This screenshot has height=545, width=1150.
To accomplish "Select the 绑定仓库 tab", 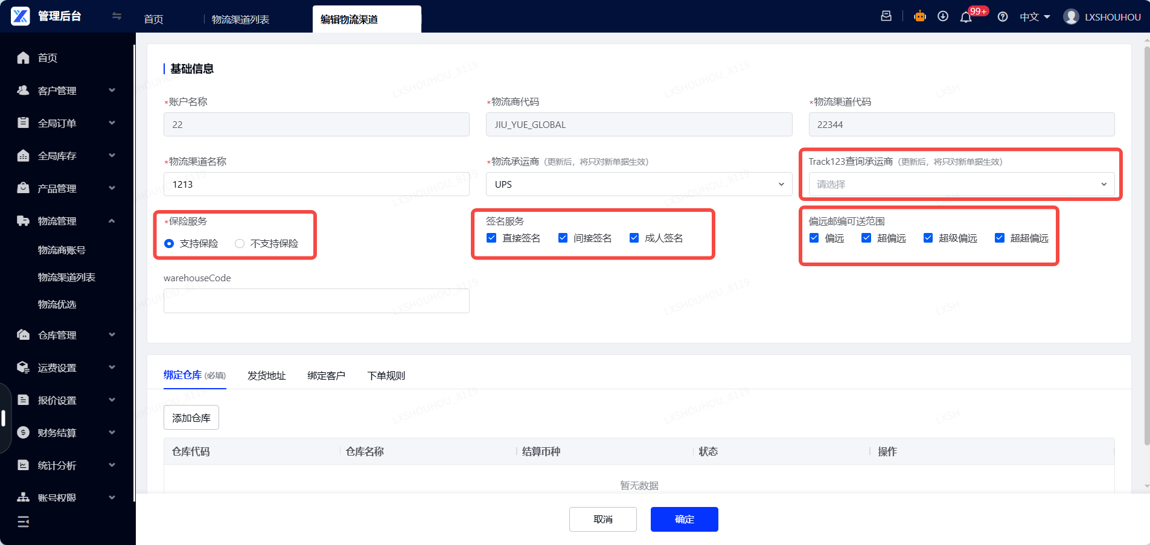I will click(x=194, y=375).
